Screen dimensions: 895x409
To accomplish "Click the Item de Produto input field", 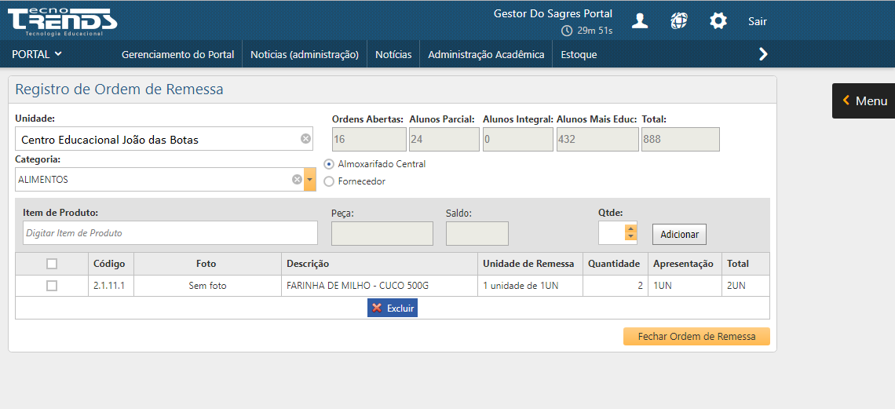I will 170,232.
